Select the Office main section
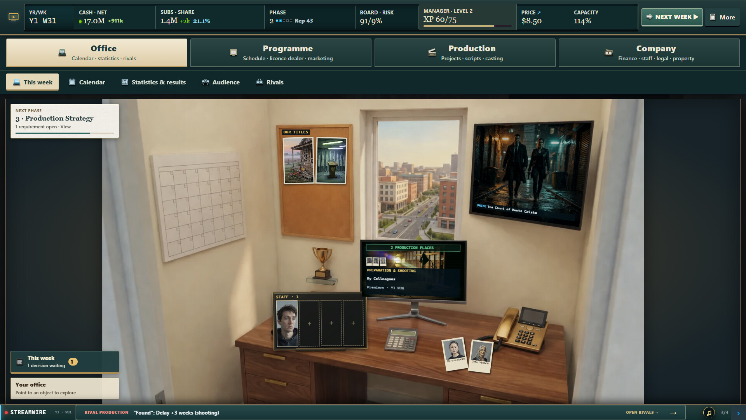The image size is (746, 420). (97, 52)
